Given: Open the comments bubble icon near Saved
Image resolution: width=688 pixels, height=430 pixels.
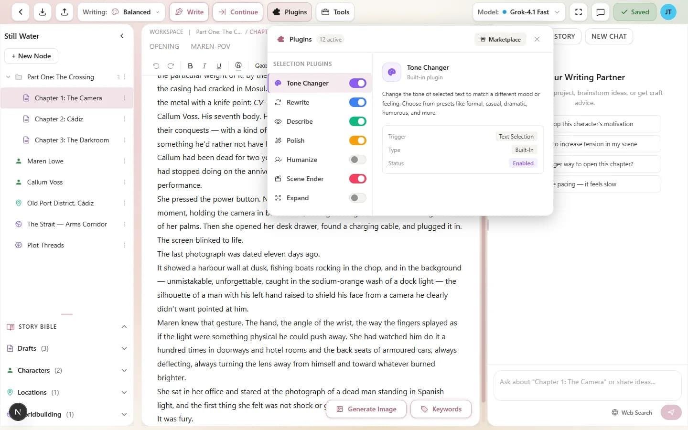Looking at the screenshot, I should [601, 12].
